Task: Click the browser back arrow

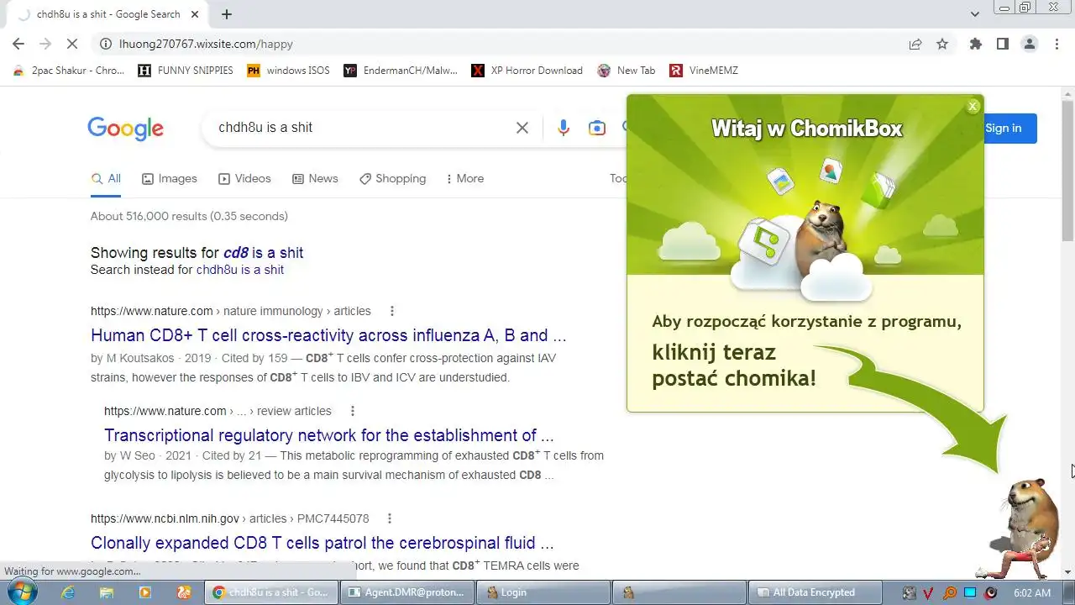Action: (x=18, y=44)
